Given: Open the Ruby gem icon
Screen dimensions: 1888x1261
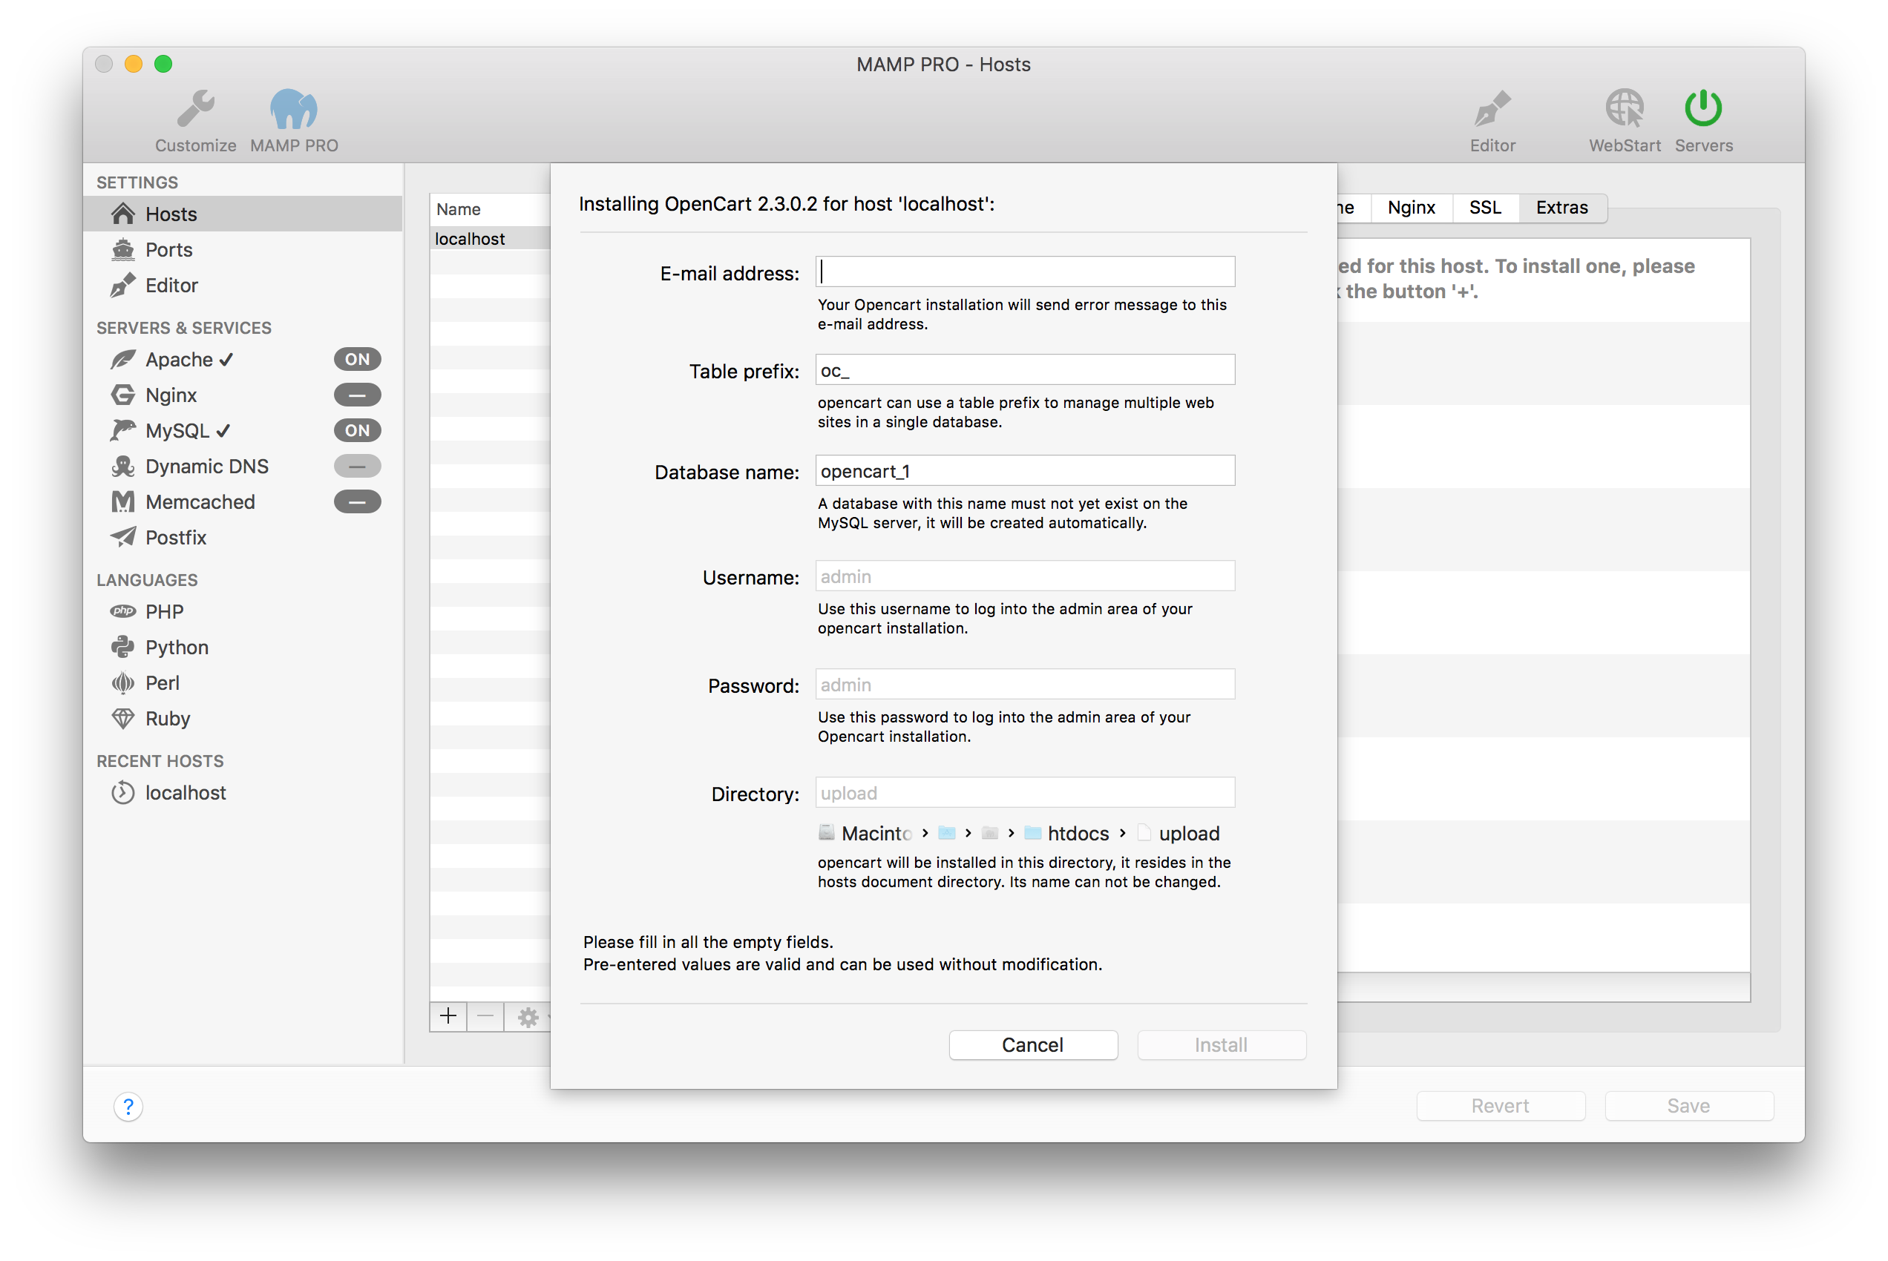Looking at the screenshot, I should [x=123, y=718].
